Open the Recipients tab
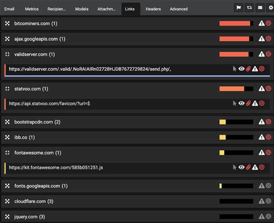The height and width of the screenshot is (223, 274). click(57, 9)
